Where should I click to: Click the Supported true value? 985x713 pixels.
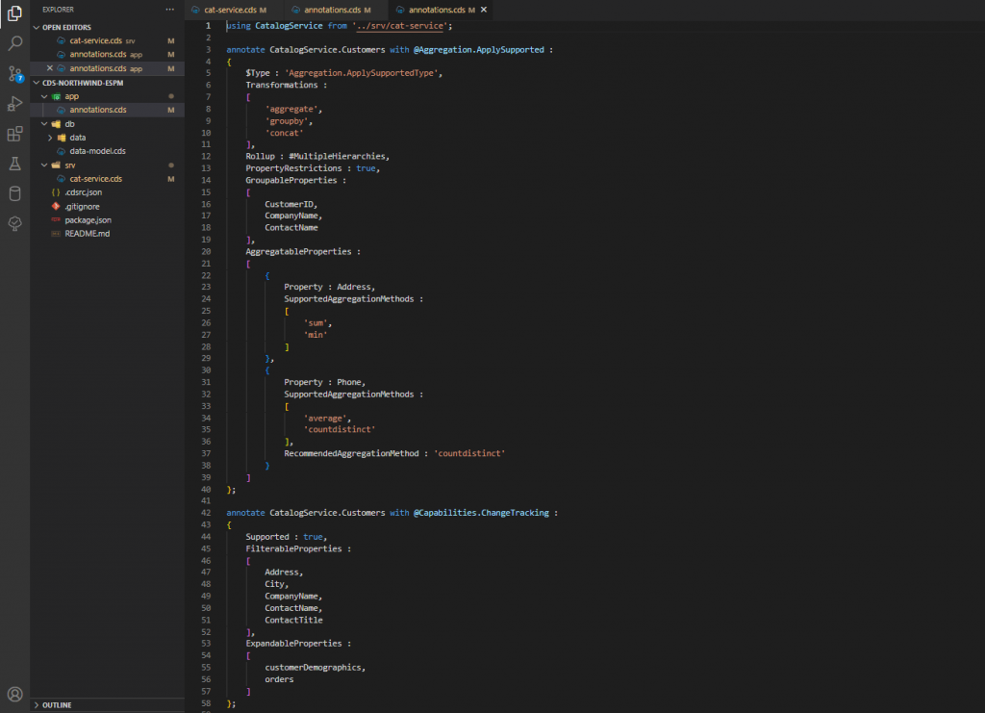click(x=313, y=537)
